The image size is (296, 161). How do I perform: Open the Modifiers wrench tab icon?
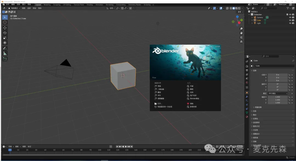click(247, 97)
